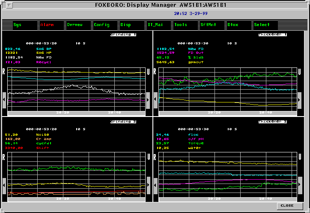Click Grinding 1 time span 000:00:53:20
This screenshot has width=310, height=213.
coord(42,44)
